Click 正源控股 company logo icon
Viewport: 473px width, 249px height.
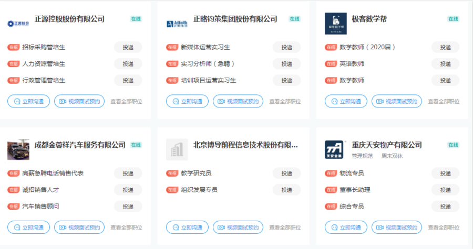tap(18, 24)
